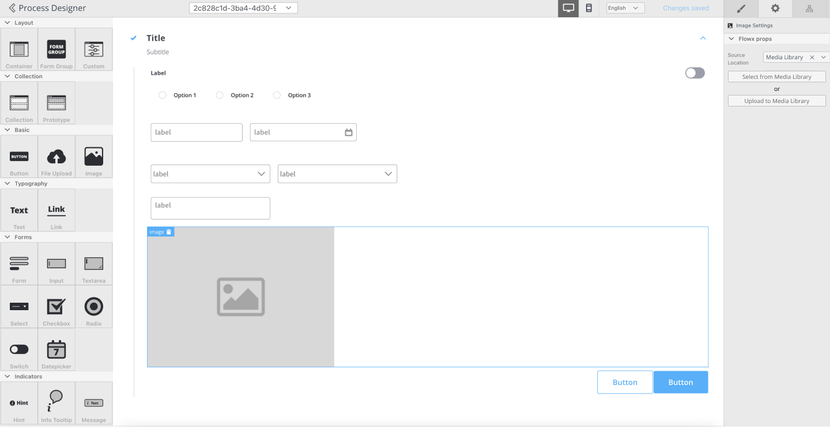The width and height of the screenshot is (830, 427).
Task: Switch to mobile preview icon
Action: click(x=588, y=8)
